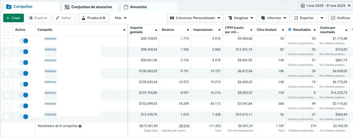Click the grid icon of Conjuntos de anuncios

point(67,7)
